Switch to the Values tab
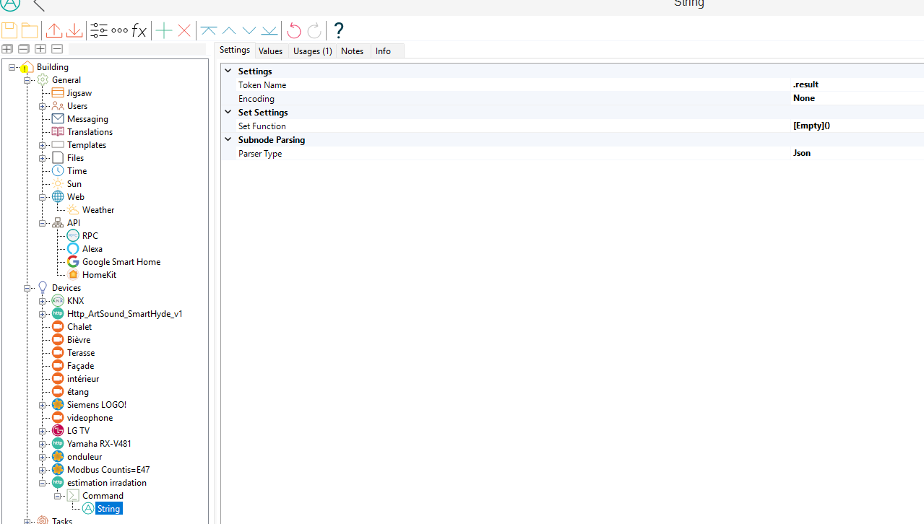 [x=270, y=51]
